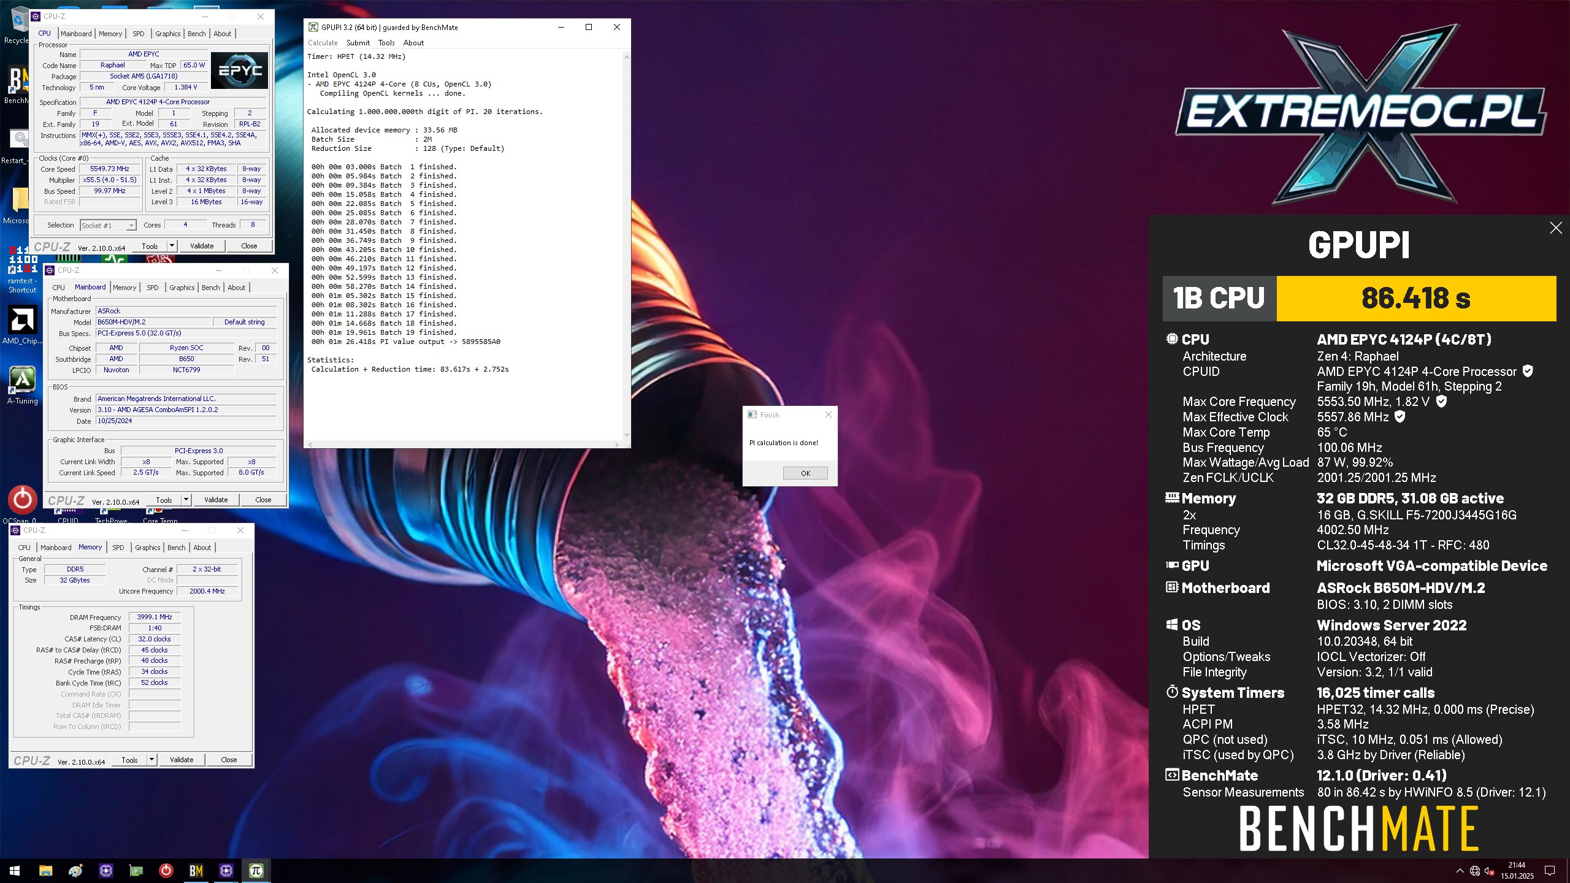1570x883 pixels.
Task: Open Submit menu in GPUPI
Action: (358, 43)
